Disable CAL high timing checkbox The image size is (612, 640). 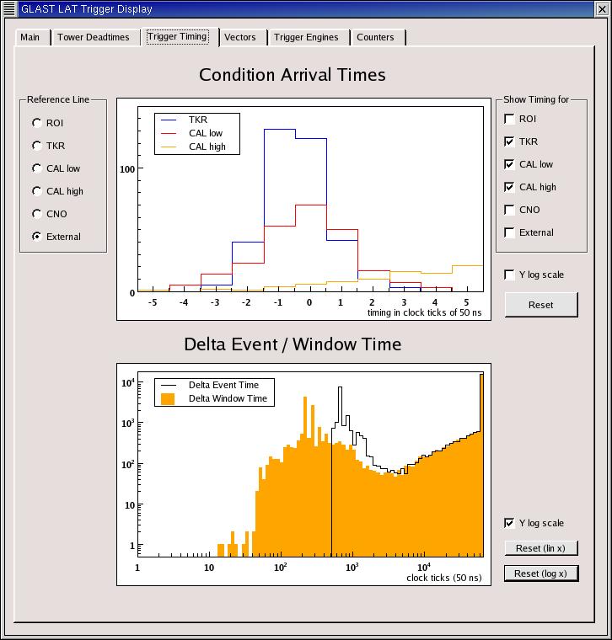click(509, 187)
